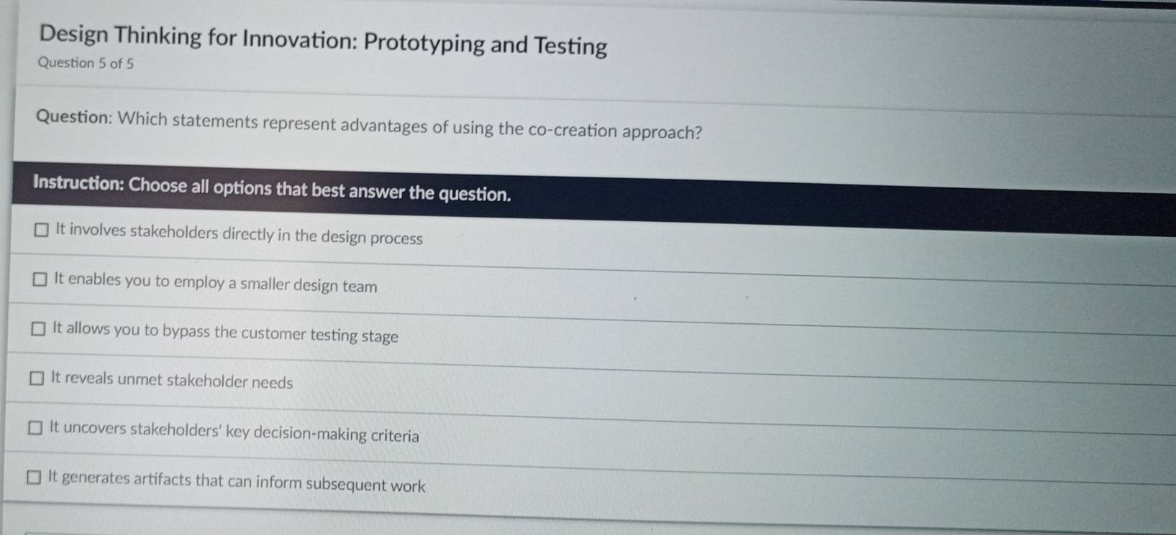Click the text 'It involves stakeholders directly in the design process'
The height and width of the screenshot is (535, 1176).
(x=239, y=234)
